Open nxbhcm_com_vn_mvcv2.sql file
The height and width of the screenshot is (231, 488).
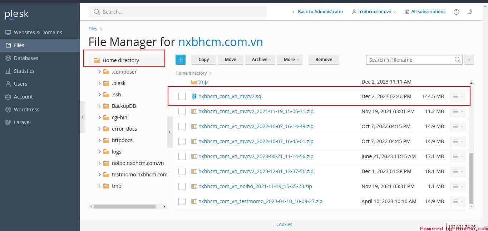pos(230,96)
